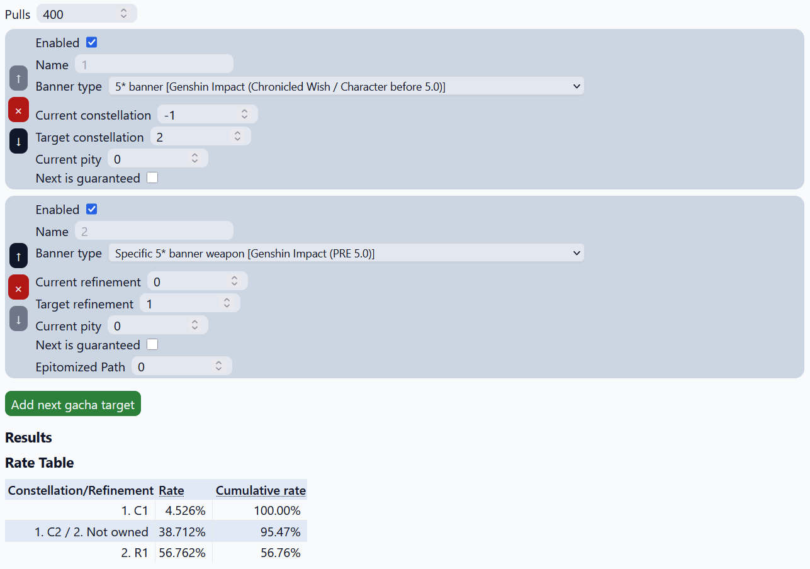Remove the first gacha target
The image size is (810, 569).
coord(18,110)
